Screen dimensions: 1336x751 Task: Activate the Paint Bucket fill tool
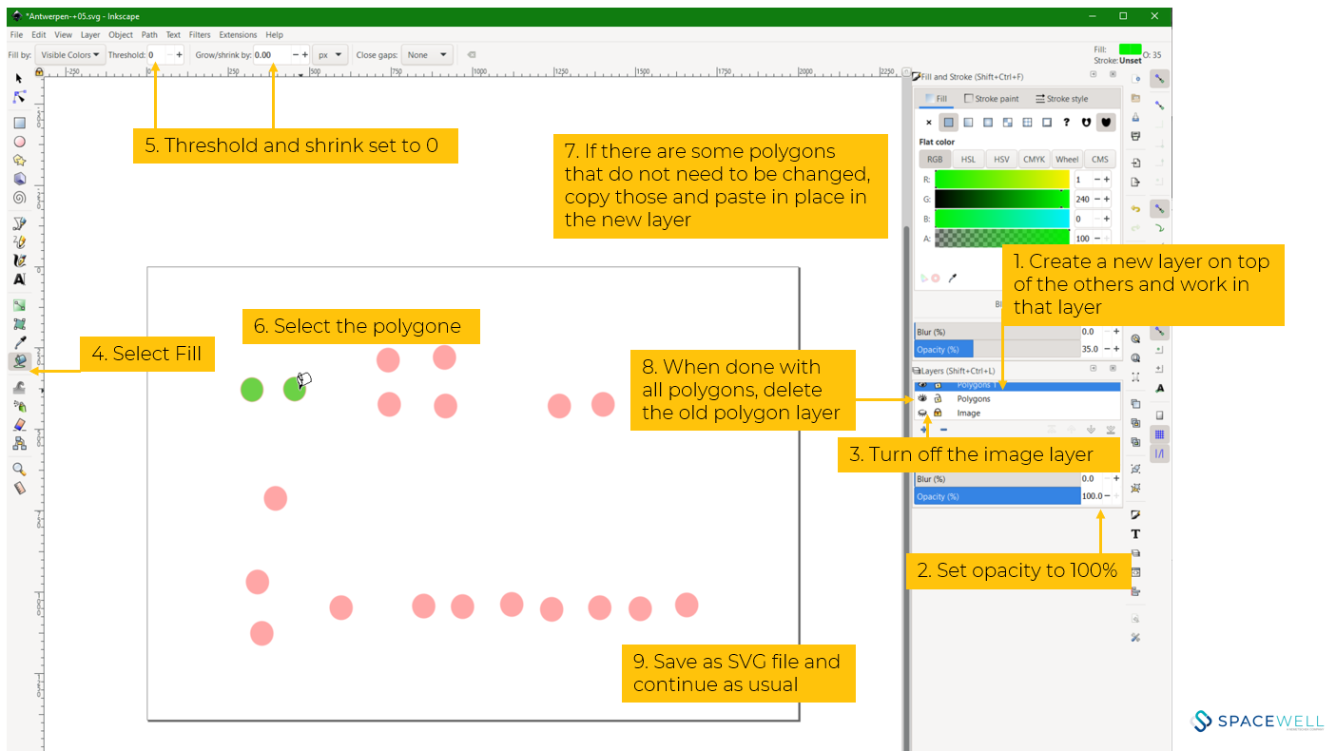pyautogui.click(x=19, y=361)
